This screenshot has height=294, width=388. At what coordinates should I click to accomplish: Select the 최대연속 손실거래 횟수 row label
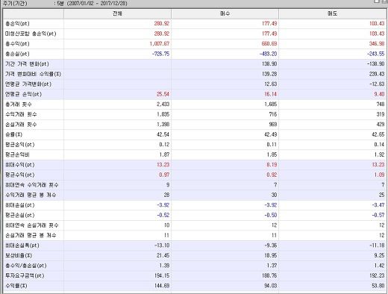coord(32,225)
